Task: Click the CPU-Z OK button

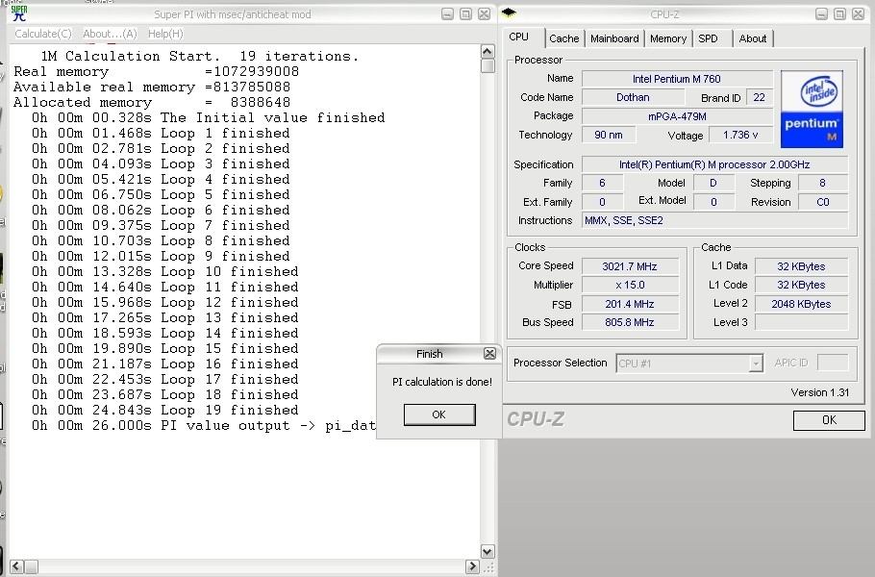Action: 829,420
